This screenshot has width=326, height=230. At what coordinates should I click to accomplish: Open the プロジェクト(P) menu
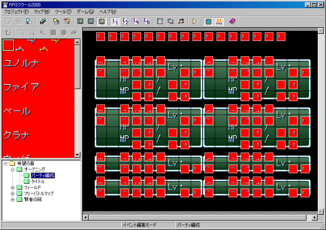[16, 12]
